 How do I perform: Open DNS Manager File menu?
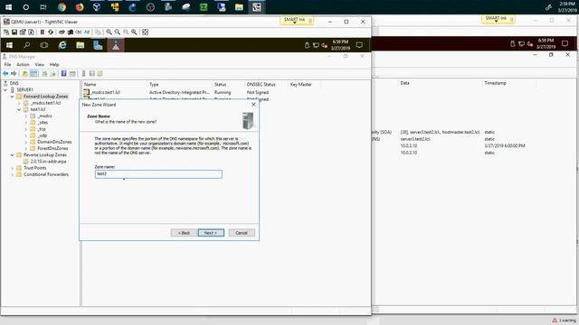tap(7, 64)
